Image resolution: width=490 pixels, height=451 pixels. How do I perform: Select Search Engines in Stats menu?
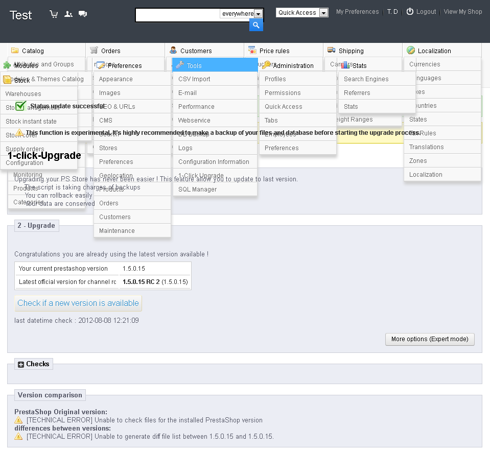point(377,79)
